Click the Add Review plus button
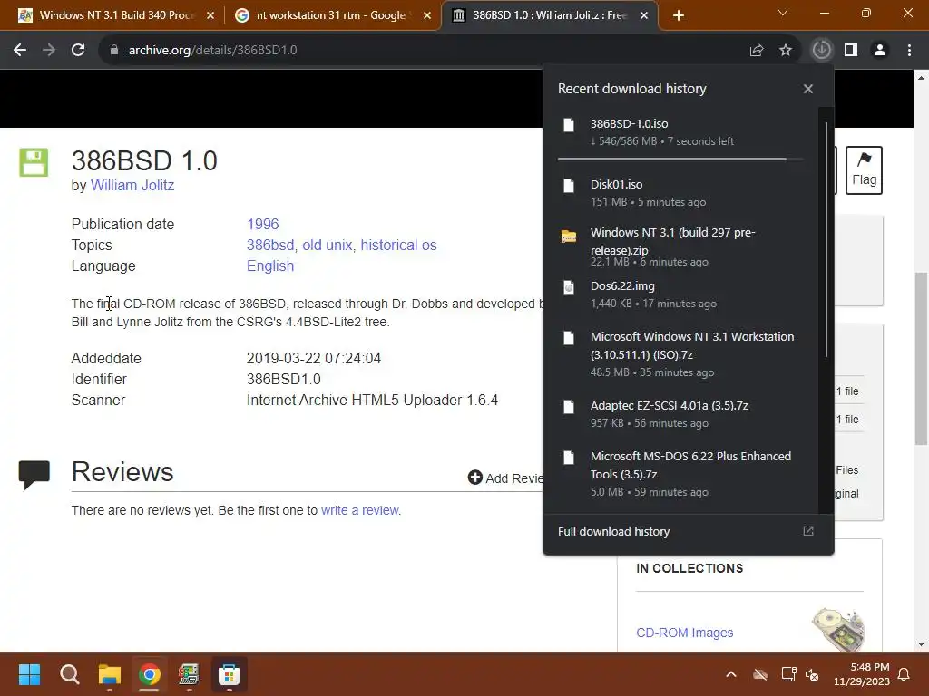Image resolution: width=929 pixels, height=696 pixels. tap(475, 477)
